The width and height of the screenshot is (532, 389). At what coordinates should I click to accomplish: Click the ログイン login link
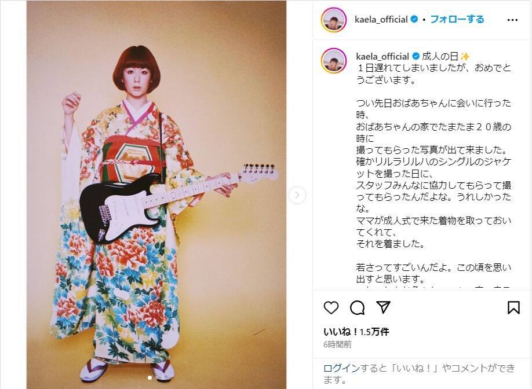coord(341,368)
